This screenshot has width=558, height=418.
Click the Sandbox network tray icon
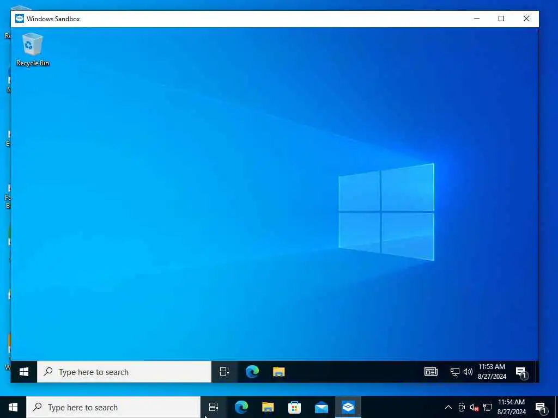(x=455, y=372)
